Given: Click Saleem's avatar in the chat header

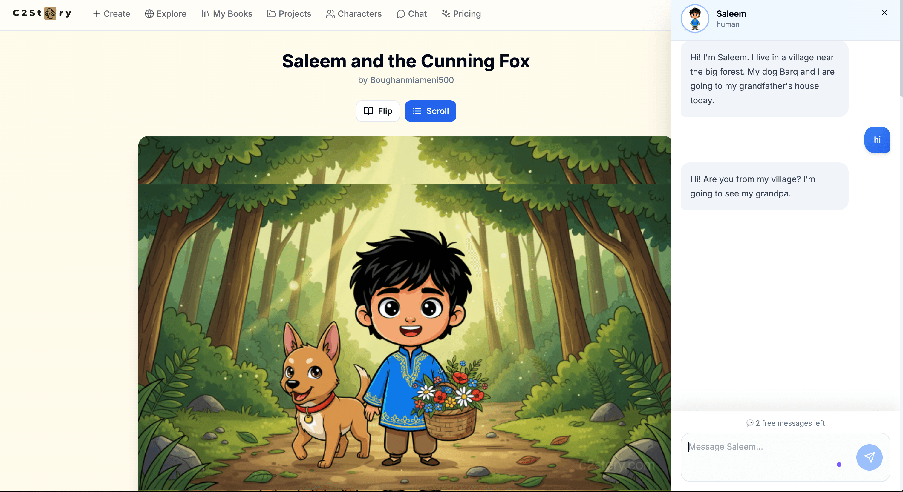Looking at the screenshot, I should 695,18.
